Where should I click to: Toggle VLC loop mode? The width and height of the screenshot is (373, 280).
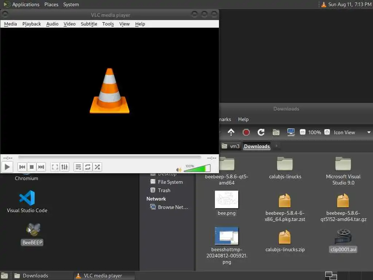[x=88, y=167]
